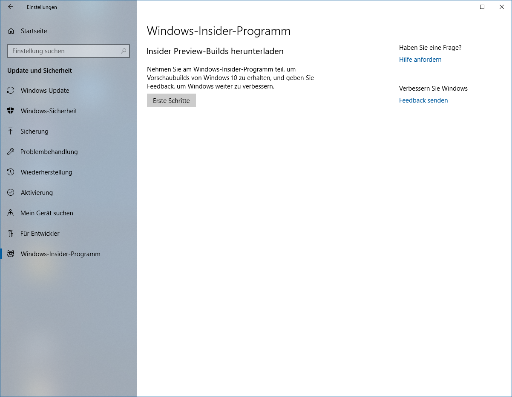Click the Aktivierung checkmark circle icon
The width and height of the screenshot is (512, 397).
pos(11,193)
